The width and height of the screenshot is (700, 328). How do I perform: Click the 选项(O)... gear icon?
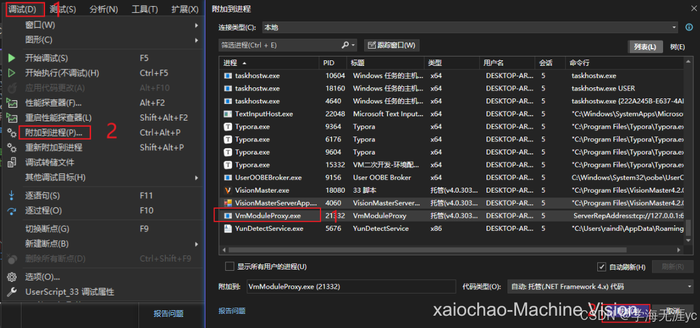pyautogui.click(x=12, y=277)
